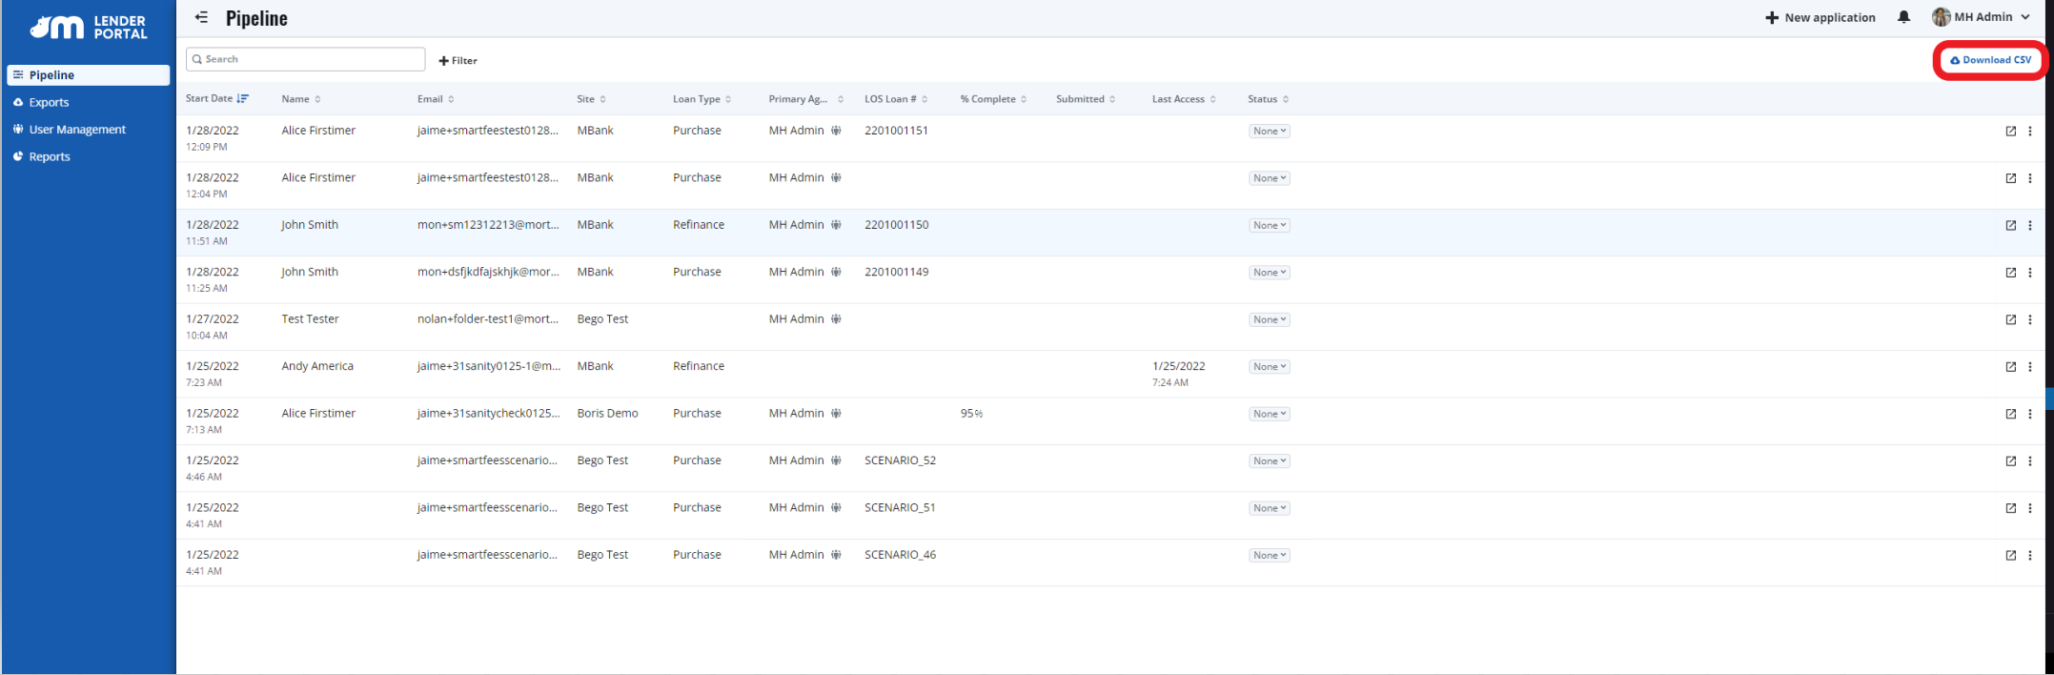2054x675 pixels.
Task: Open status dropdown for Test Tester
Action: [1270, 319]
